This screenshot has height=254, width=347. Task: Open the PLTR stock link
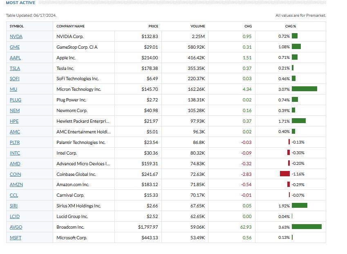click(x=15, y=142)
